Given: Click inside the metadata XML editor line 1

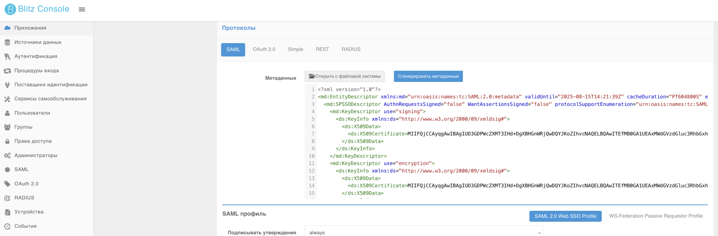Looking at the screenshot, I should click(349, 90).
